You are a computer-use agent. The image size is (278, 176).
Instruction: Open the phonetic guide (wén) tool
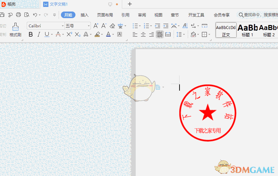120,26
